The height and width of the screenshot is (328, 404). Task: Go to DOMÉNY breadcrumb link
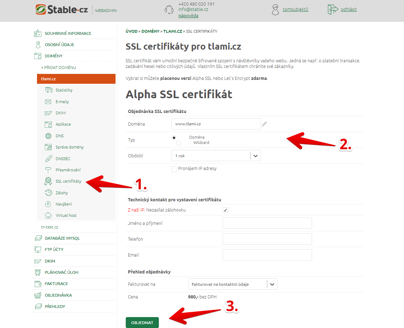pos(150,31)
